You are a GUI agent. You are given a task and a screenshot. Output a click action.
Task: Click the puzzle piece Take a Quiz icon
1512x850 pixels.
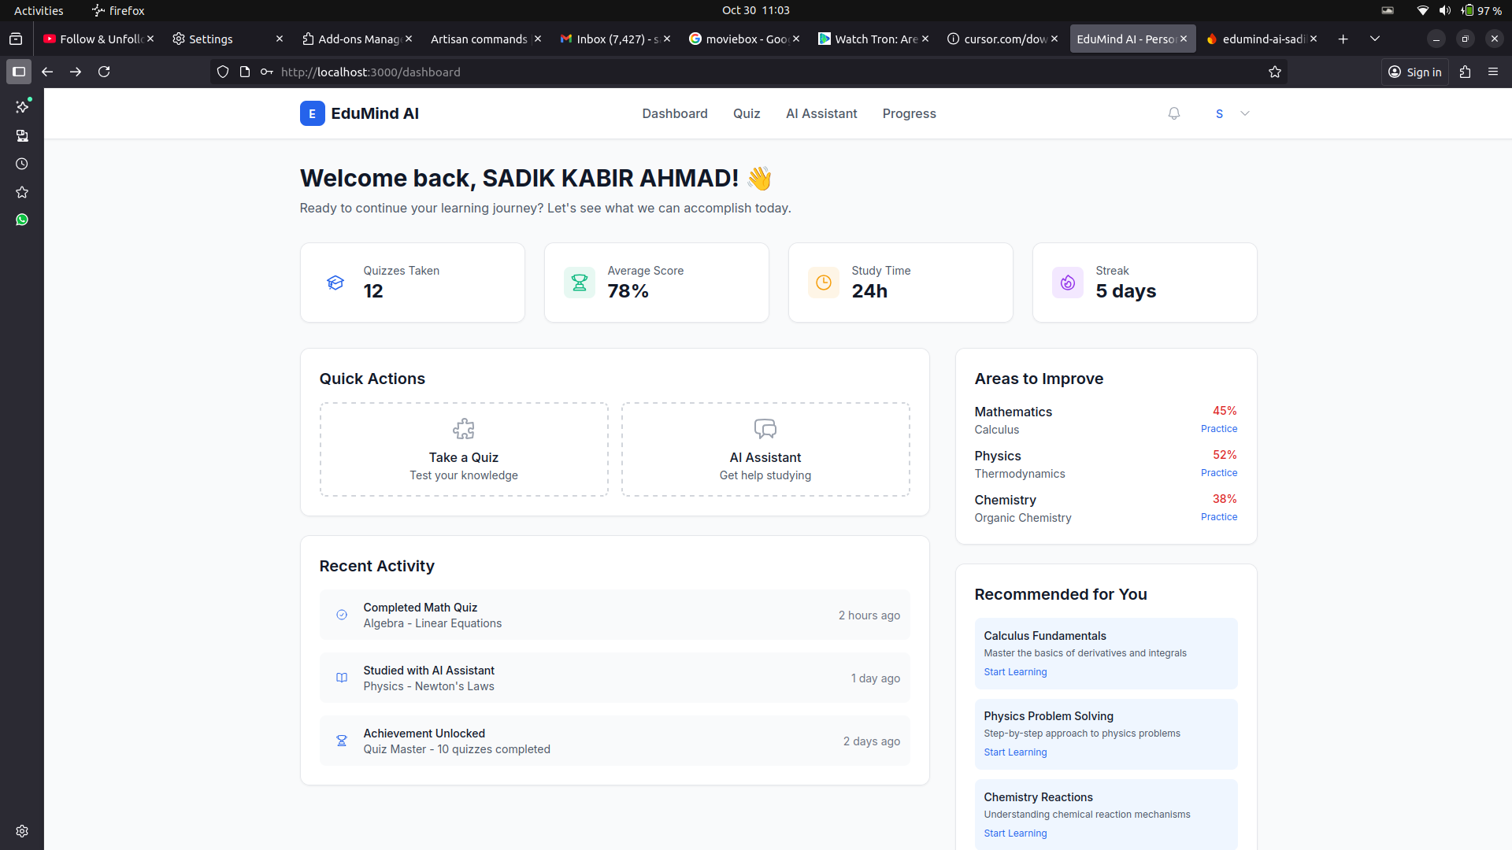pos(463,429)
